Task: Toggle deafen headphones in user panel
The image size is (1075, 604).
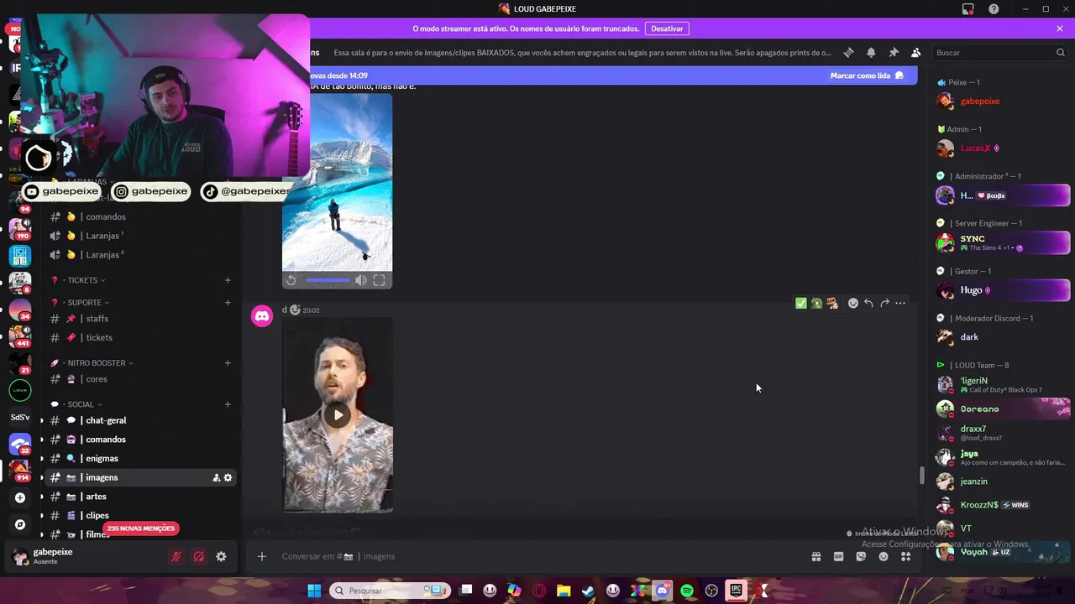Action: coord(199,556)
